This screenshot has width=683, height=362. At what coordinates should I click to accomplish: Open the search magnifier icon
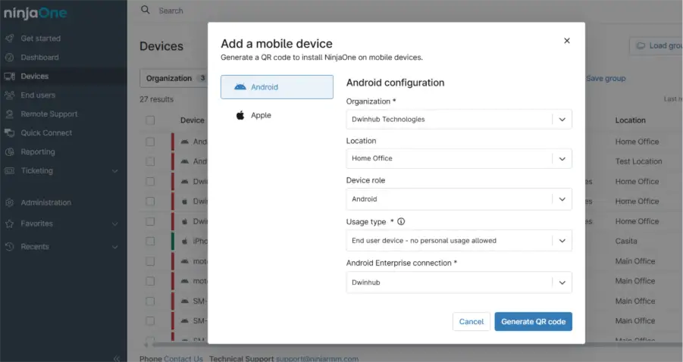(x=146, y=10)
